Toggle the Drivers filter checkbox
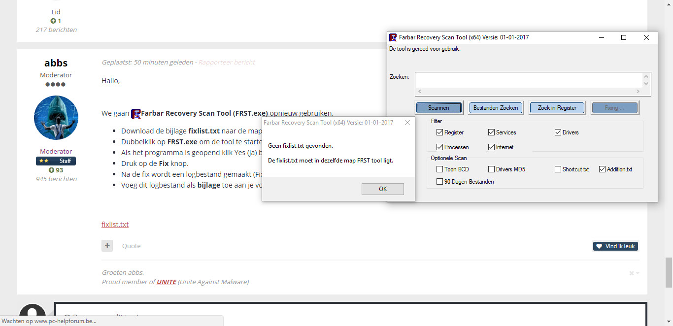Viewport: 673px width, 326px height. [x=558, y=132]
